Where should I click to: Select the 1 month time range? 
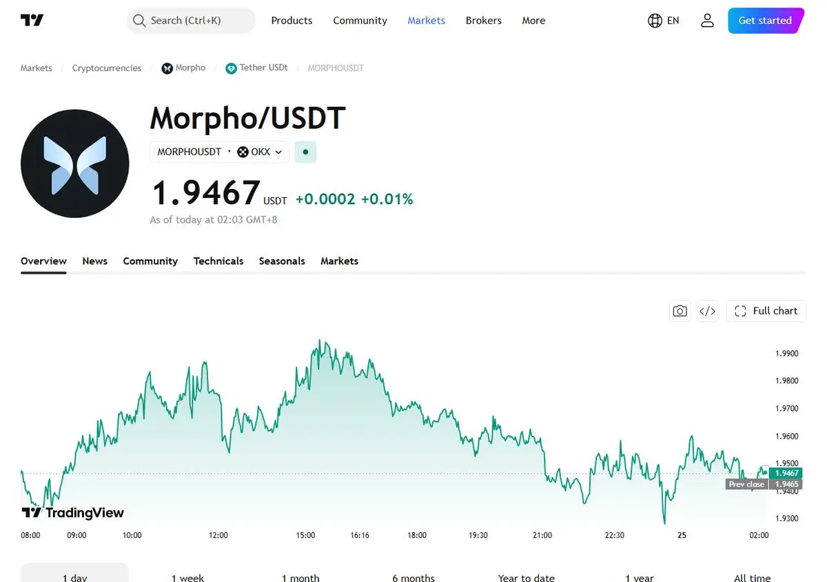[300, 576]
